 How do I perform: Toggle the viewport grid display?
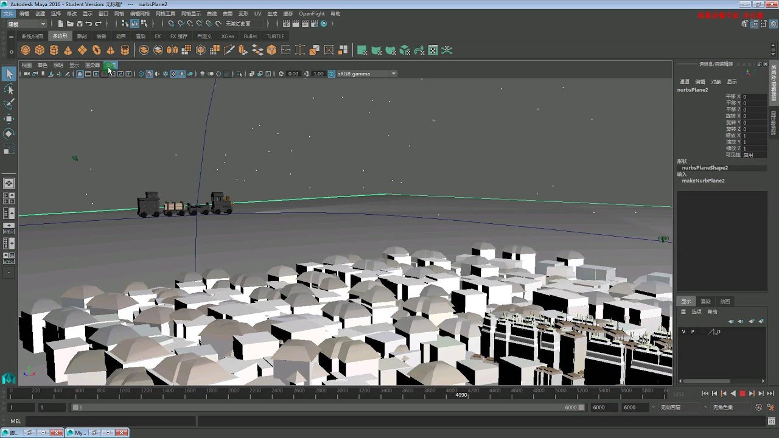pos(80,74)
